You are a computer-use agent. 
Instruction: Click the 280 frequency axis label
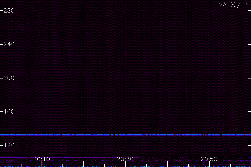[x=9, y=11]
